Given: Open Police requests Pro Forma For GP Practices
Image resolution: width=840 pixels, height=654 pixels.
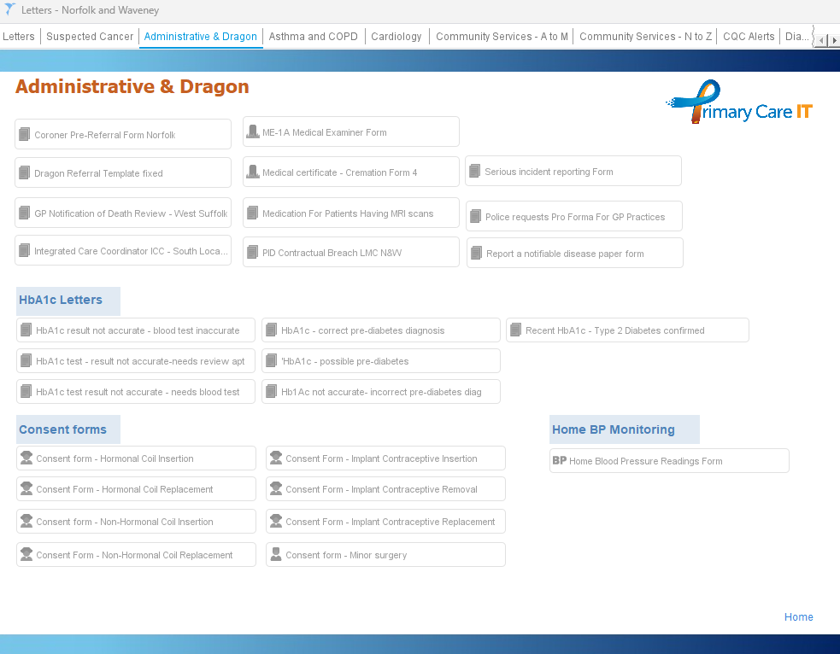Looking at the screenshot, I should click(574, 217).
